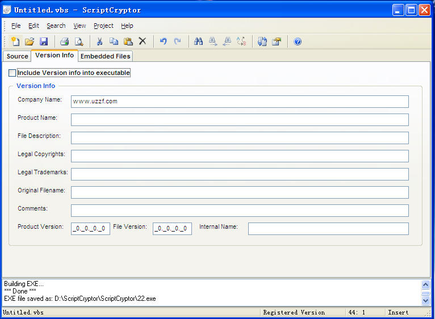
Task: Click the Open folder toolbar icon
Action: point(30,41)
